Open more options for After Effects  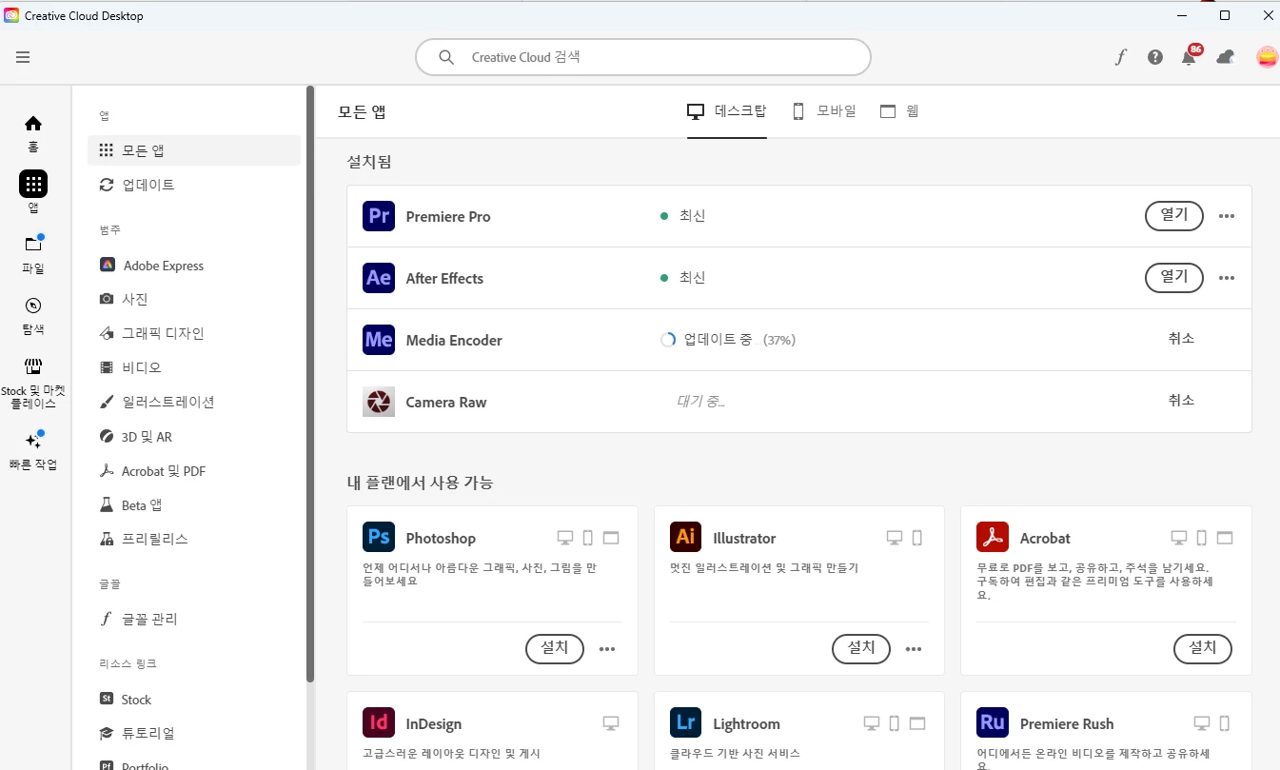pyautogui.click(x=1227, y=278)
